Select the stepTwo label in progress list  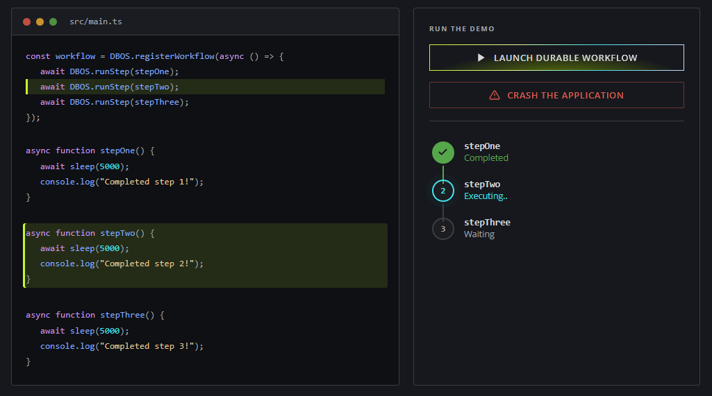click(x=482, y=184)
